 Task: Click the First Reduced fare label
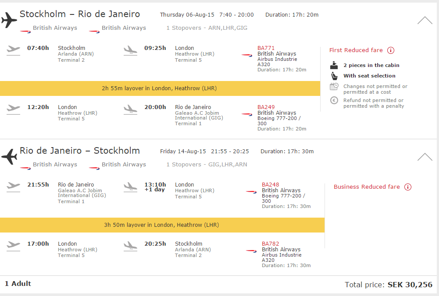[356, 50]
